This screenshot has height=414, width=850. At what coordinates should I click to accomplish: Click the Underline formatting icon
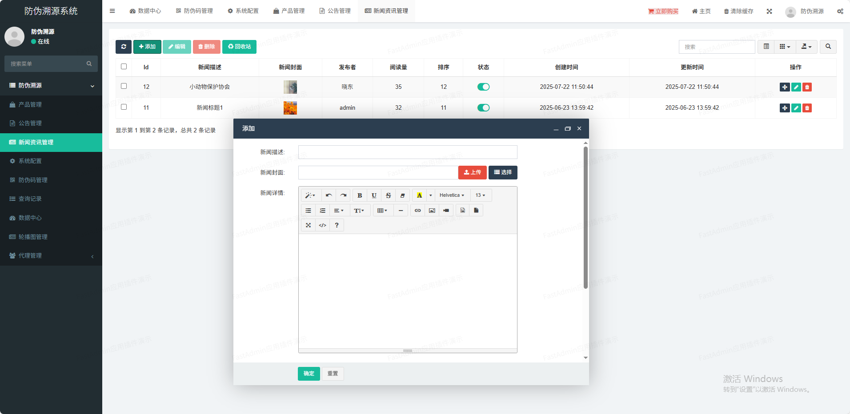coord(374,195)
